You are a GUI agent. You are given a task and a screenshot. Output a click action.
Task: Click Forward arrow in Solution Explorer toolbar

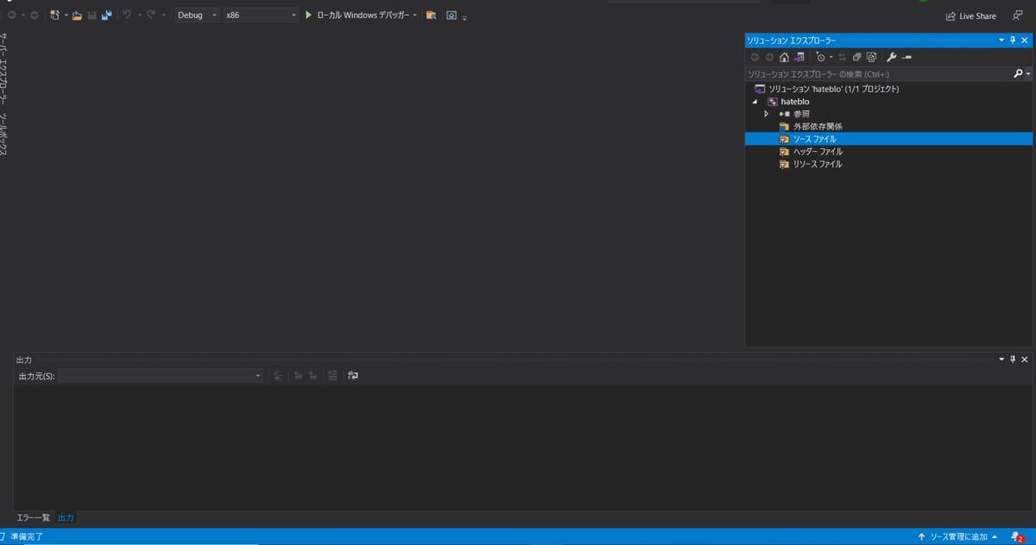click(769, 57)
